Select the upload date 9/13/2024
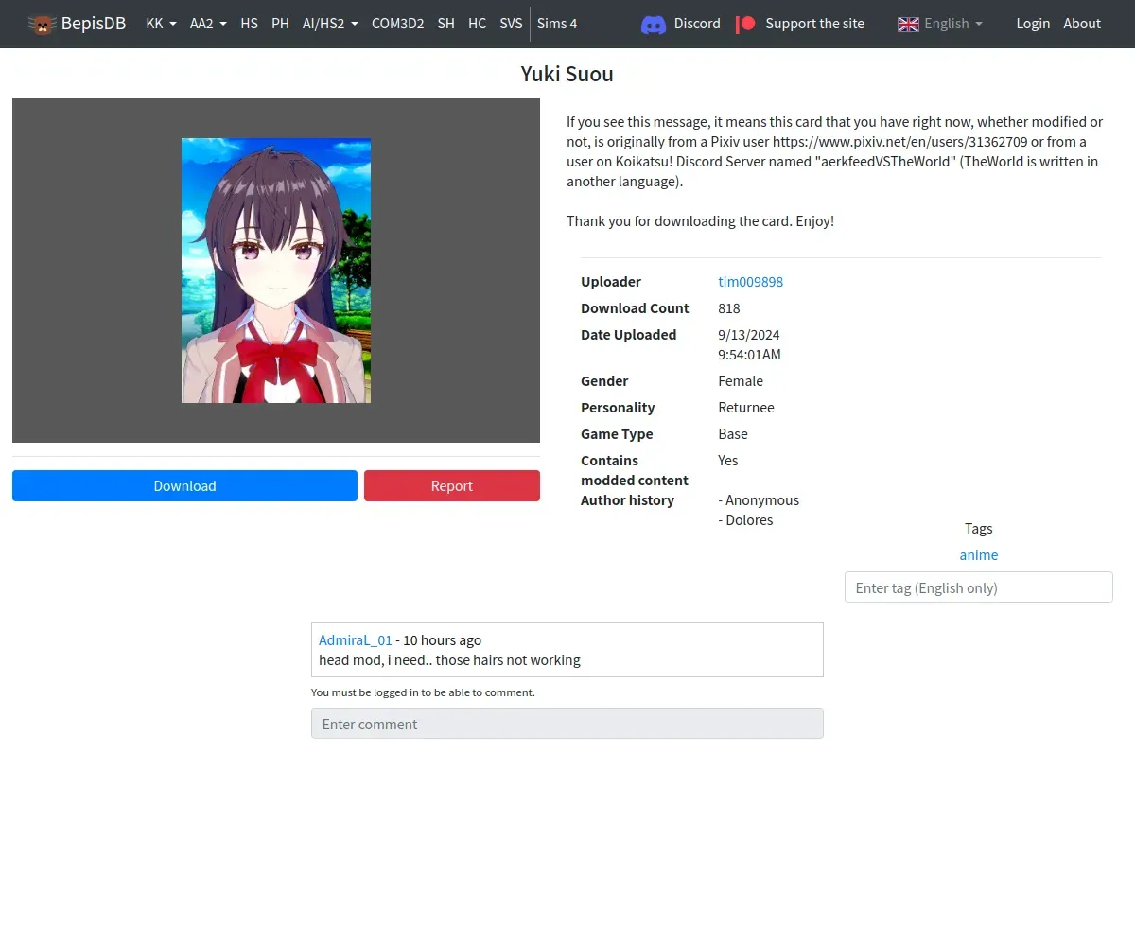 [749, 335]
